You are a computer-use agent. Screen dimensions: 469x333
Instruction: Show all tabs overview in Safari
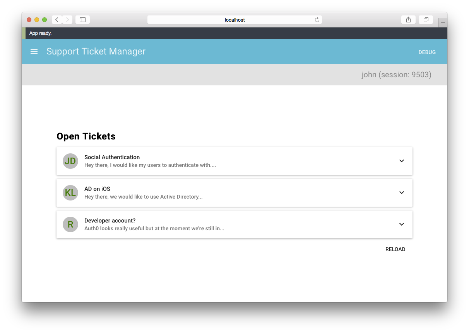tap(426, 20)
